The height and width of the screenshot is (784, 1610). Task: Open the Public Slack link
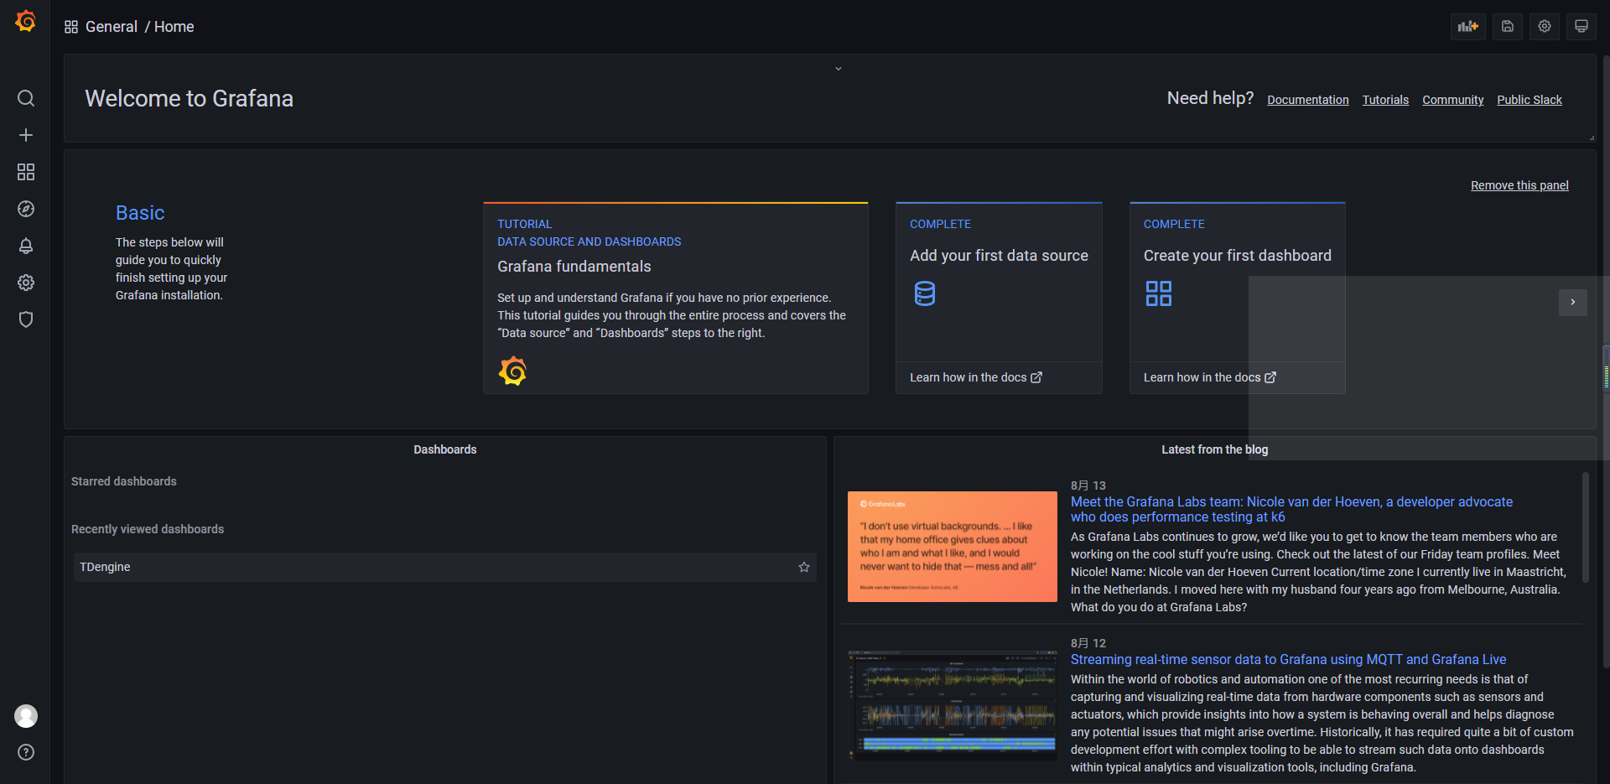[1529, 100]
